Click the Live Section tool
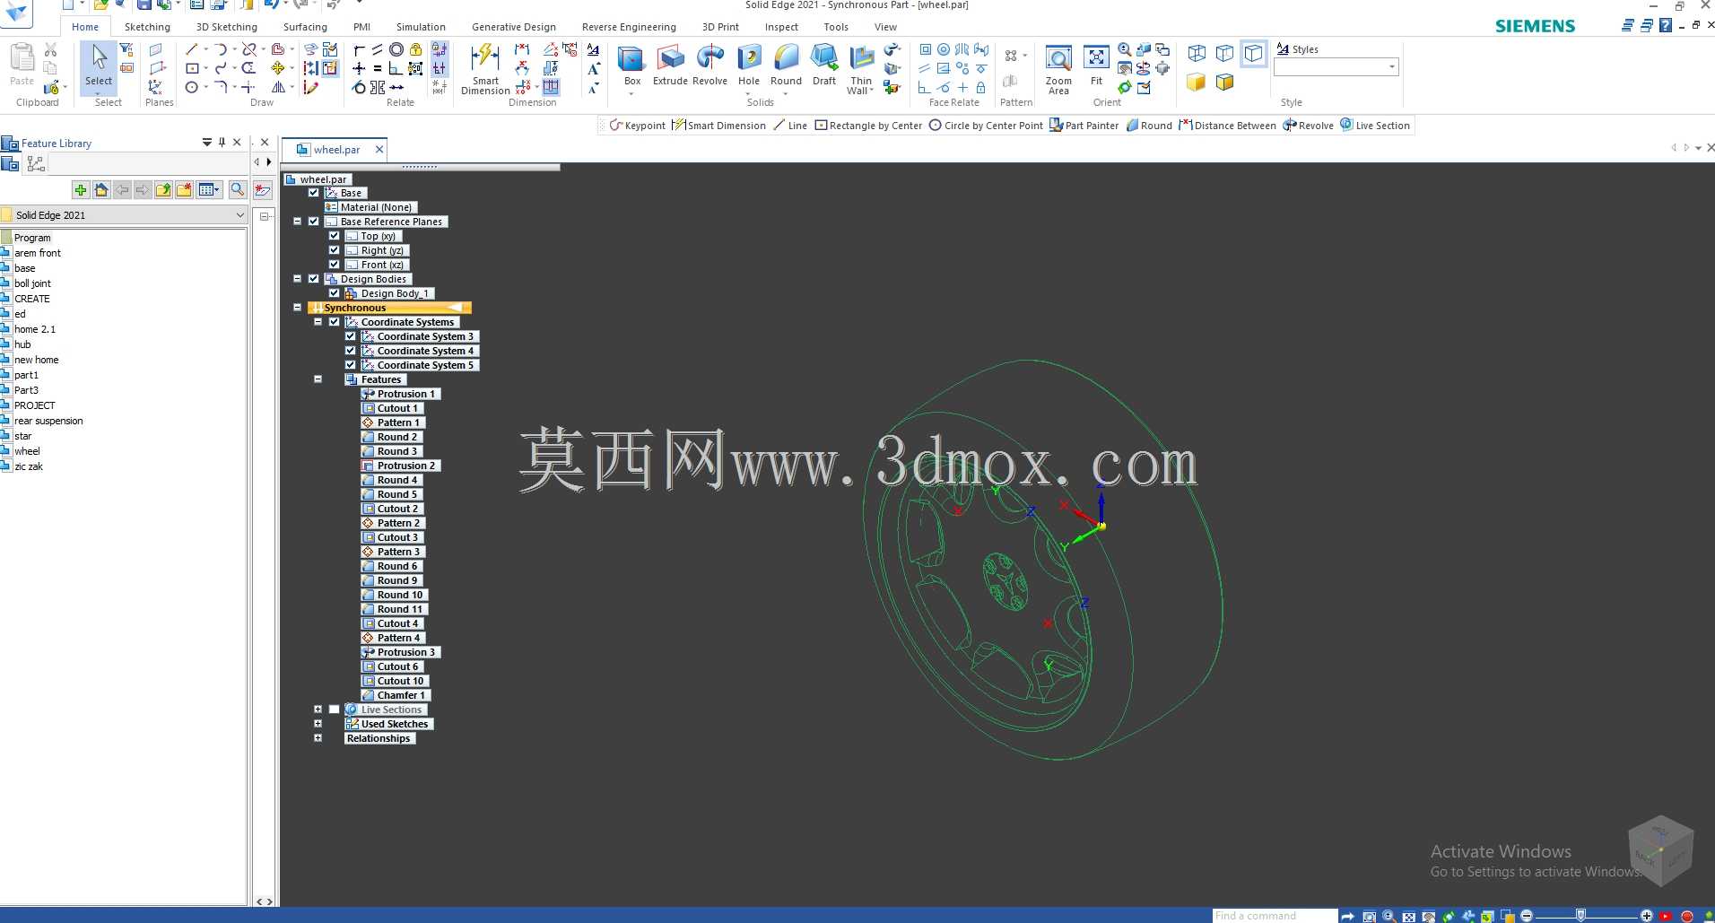This screenshot has width=1715, height=923. 1375,126
